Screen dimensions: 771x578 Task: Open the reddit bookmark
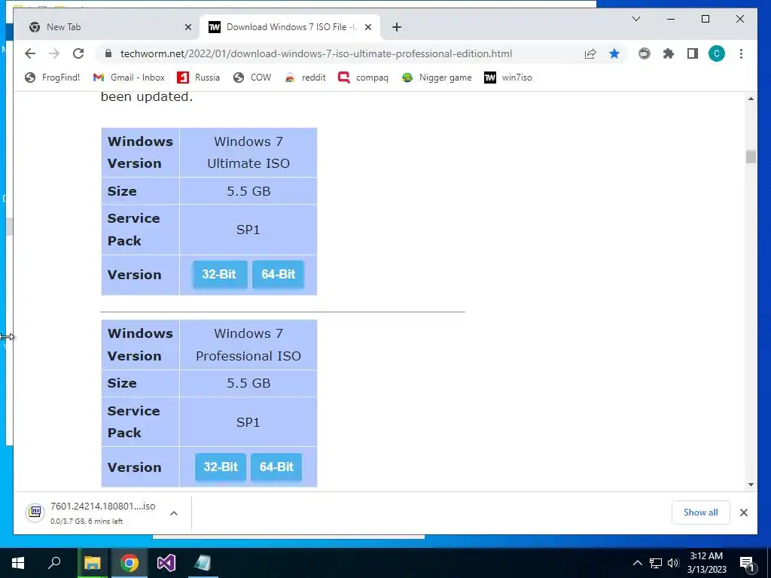coord(305,78)
